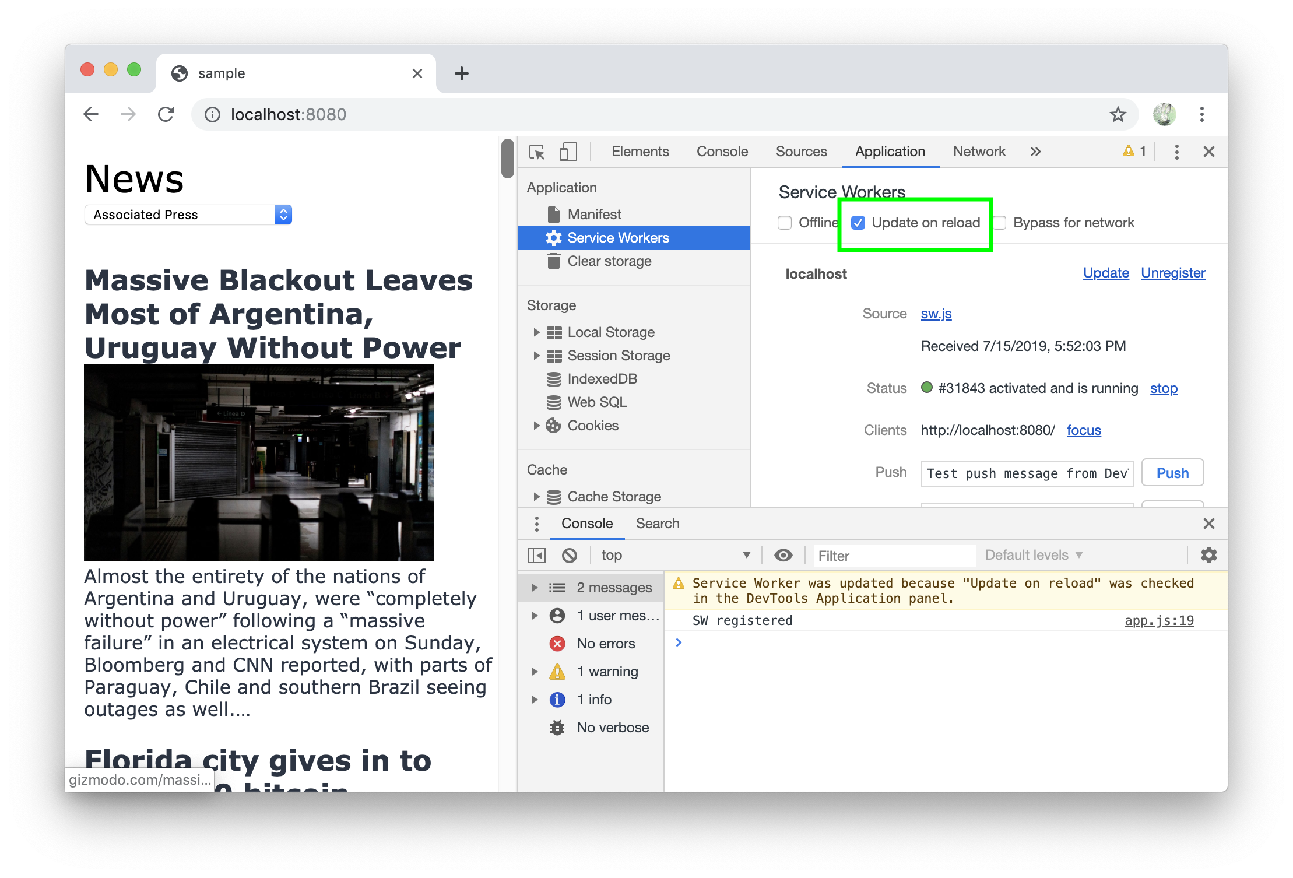Click the live expression eye icon
The image size is (1293, 878).
point(783,556)
